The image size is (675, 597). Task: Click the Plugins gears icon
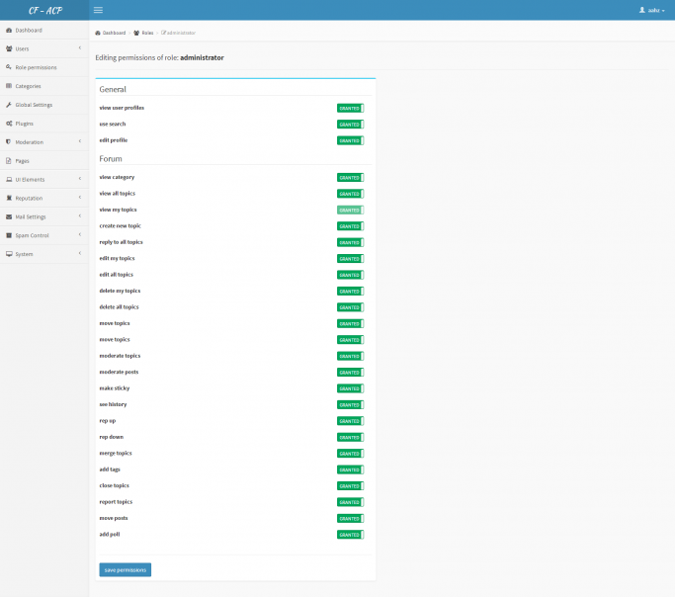9,124
